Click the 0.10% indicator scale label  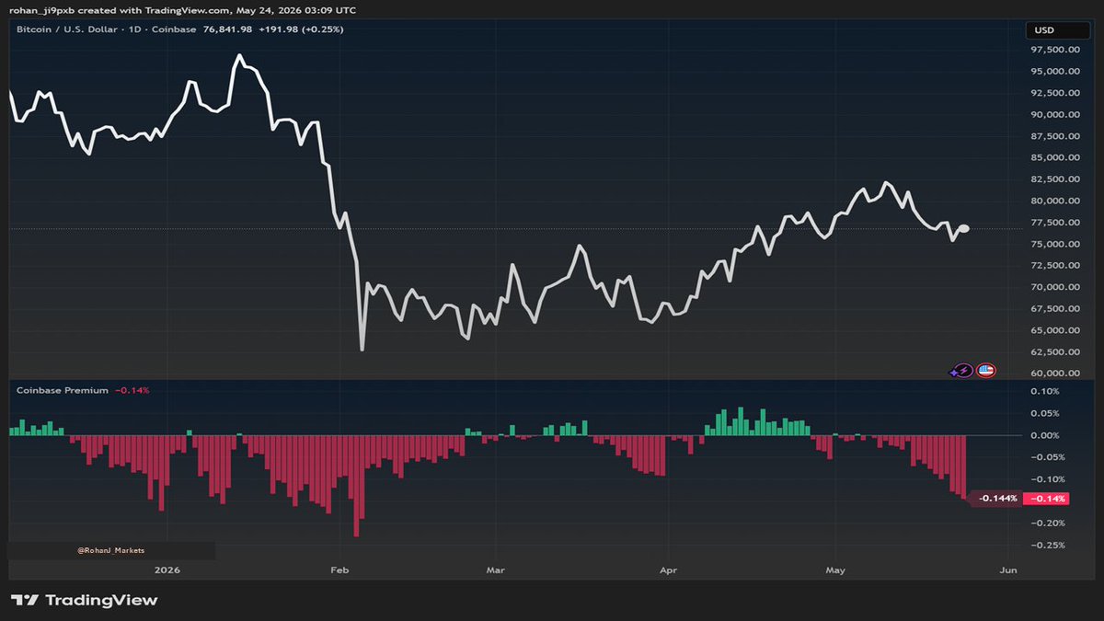point(1046,391)
